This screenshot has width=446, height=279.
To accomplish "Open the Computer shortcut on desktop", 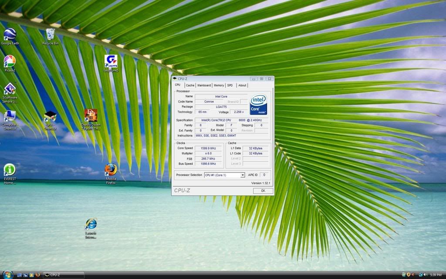I will tap(10, 120).
